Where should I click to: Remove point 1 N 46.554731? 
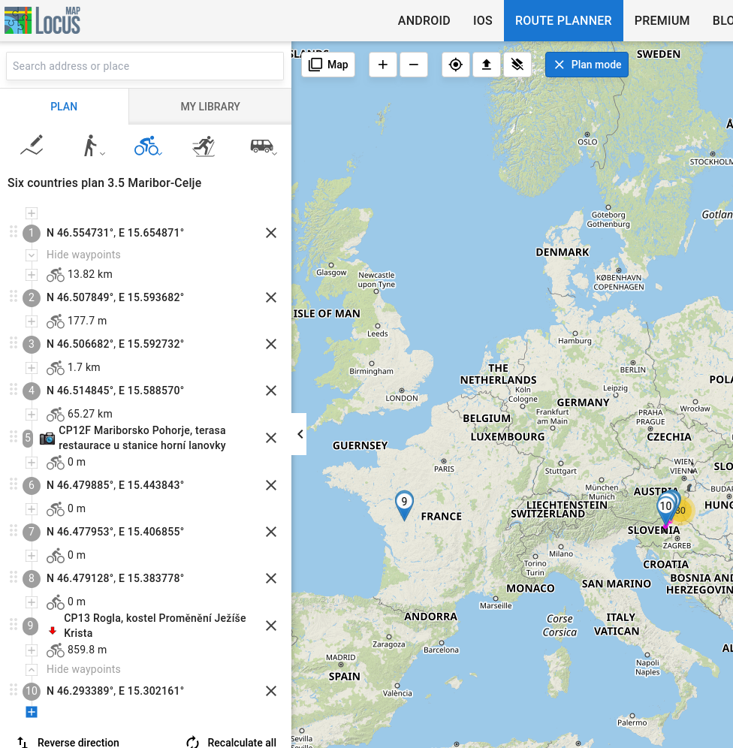(271, 233)
